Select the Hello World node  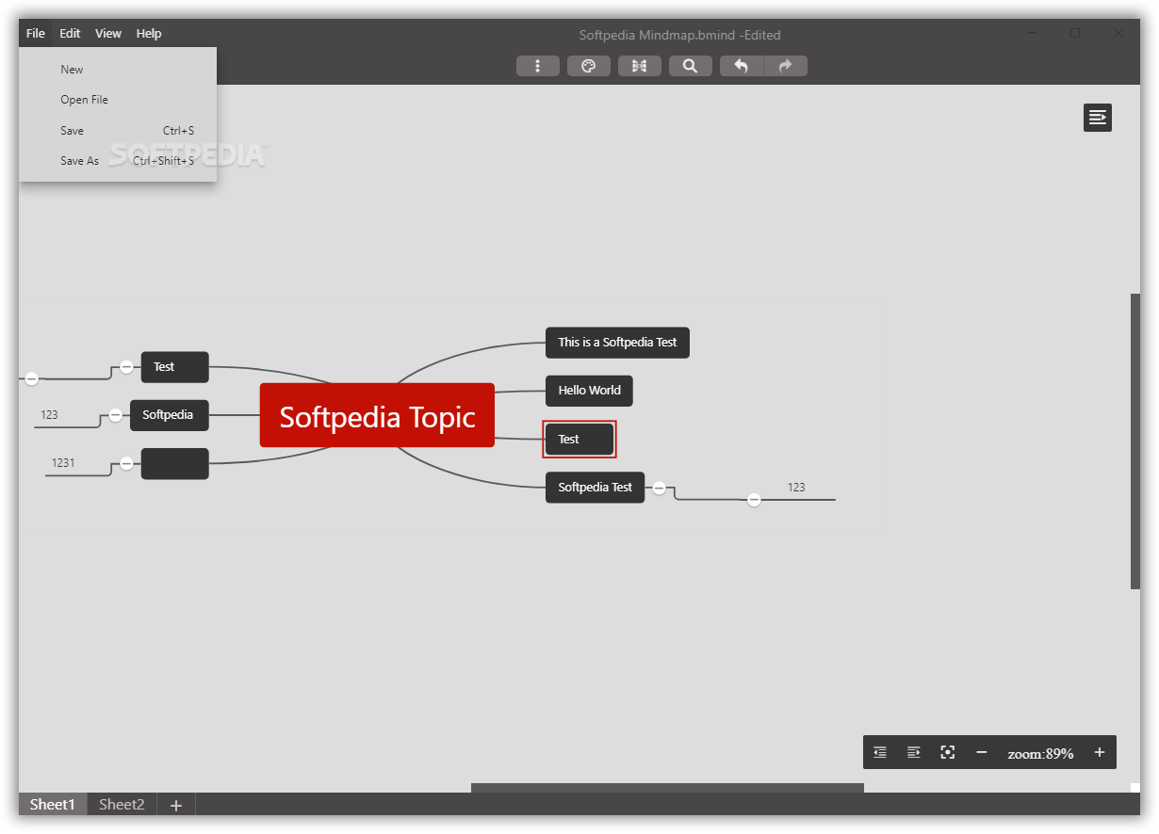pos(589,391)
